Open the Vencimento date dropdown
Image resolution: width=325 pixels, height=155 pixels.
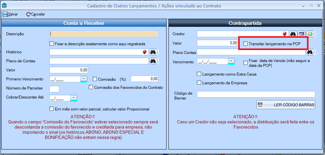(231, 61)
